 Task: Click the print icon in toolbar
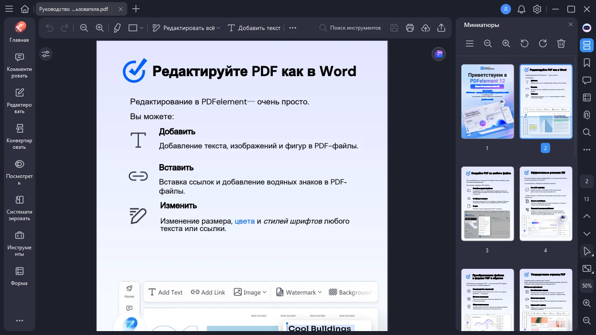410,28
